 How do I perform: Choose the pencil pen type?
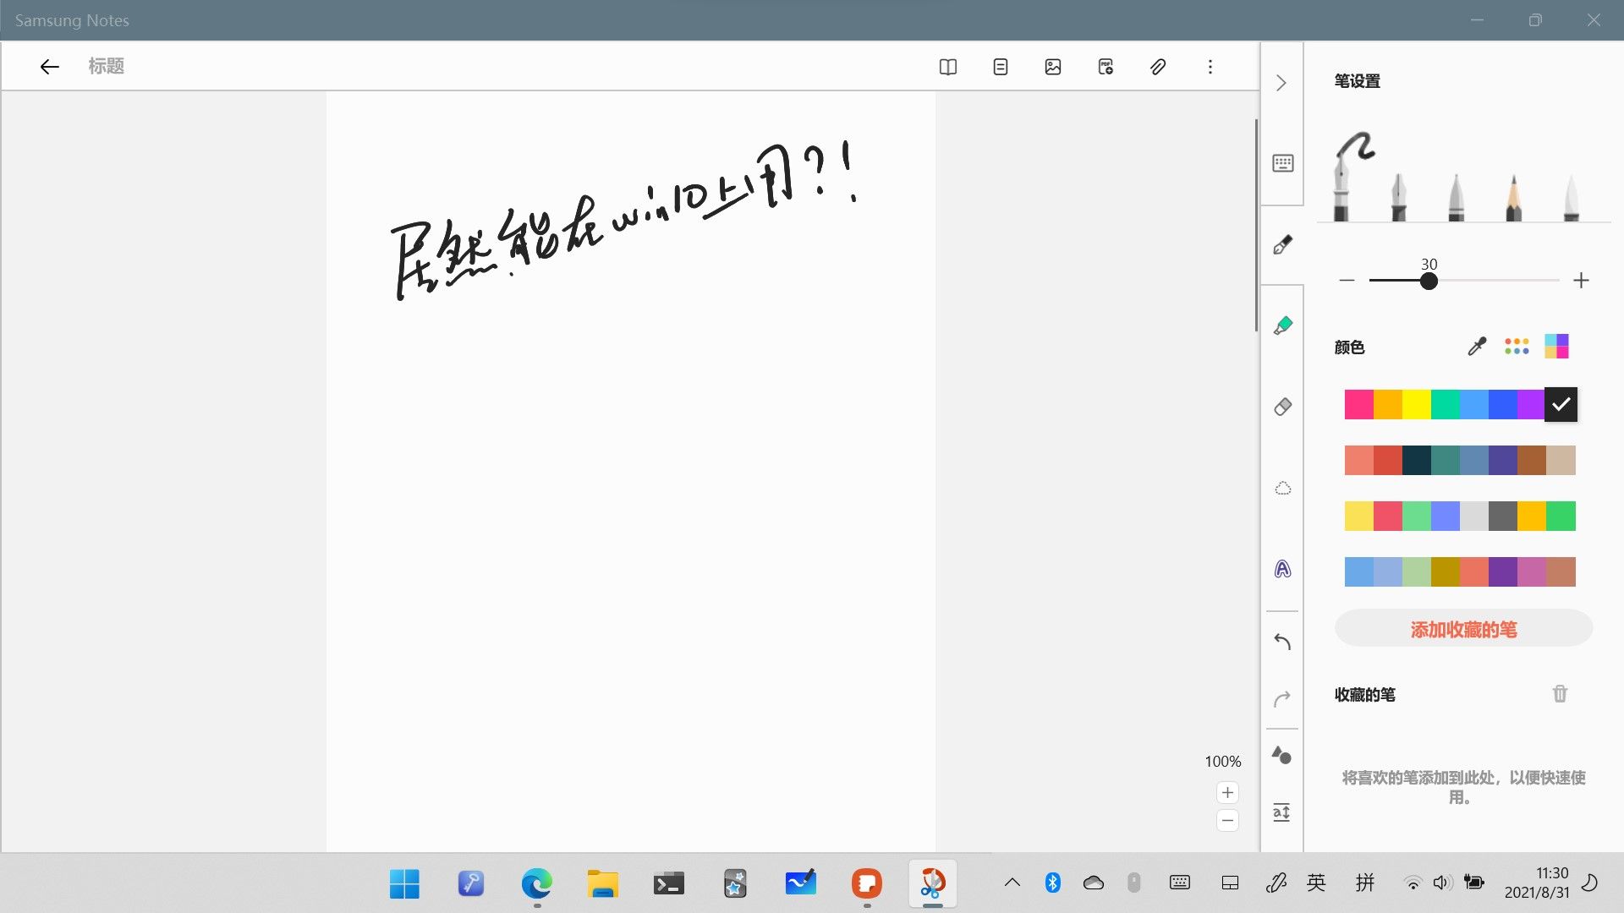(x=1513, y=197)
